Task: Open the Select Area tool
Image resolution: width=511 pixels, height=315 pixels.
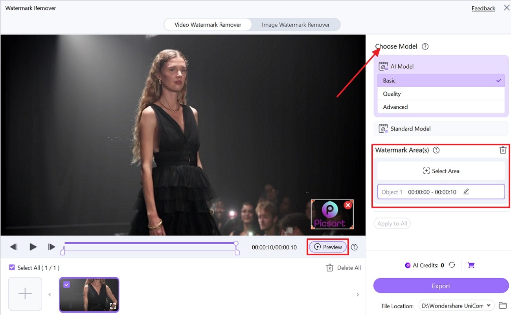Action: (441, 171)
